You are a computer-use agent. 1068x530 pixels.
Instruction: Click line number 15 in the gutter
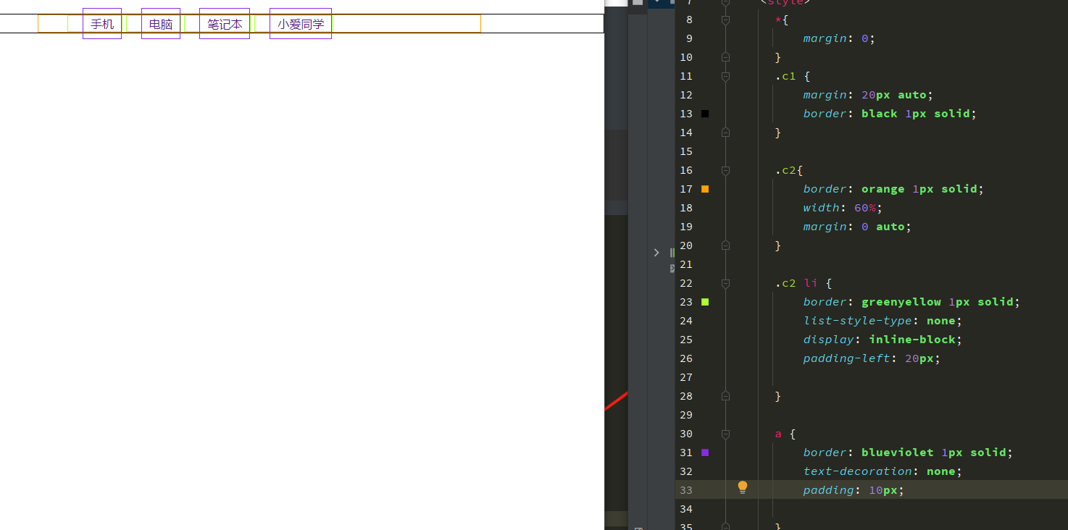coord(685,151)
